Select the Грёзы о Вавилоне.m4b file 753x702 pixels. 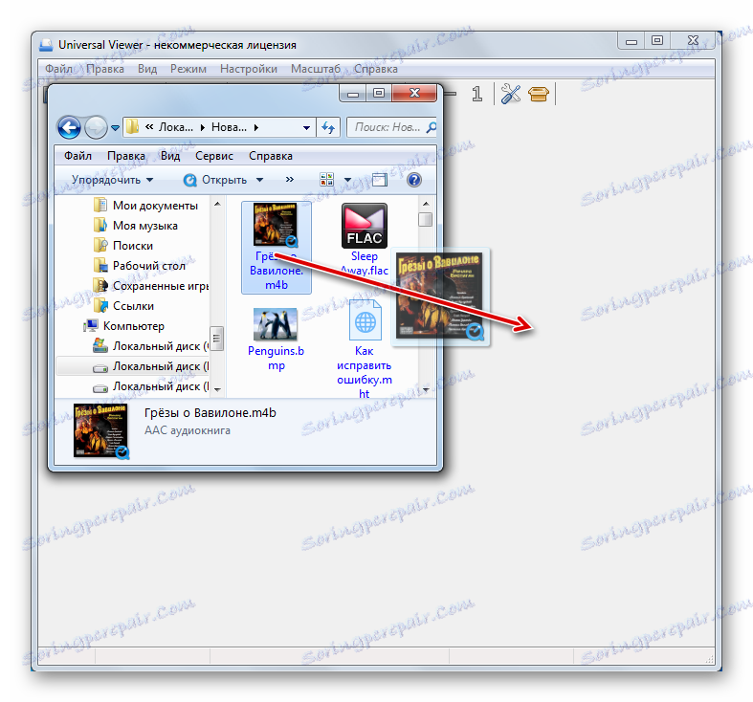[277, 248]
